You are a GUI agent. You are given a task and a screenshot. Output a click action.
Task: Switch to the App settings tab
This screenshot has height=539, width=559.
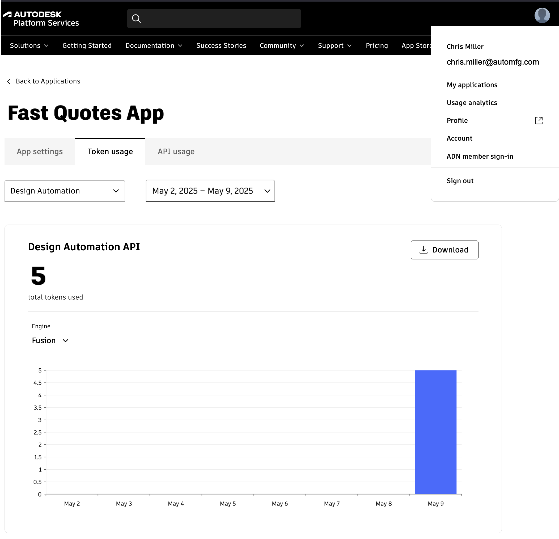tap(40, 151)
